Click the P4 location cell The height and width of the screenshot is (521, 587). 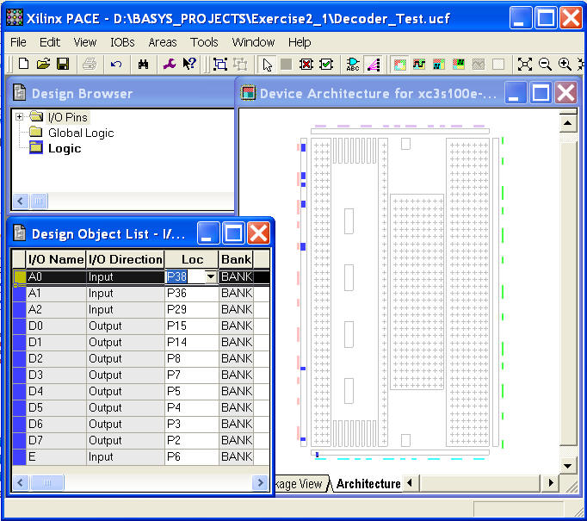[x=191, y=407]
